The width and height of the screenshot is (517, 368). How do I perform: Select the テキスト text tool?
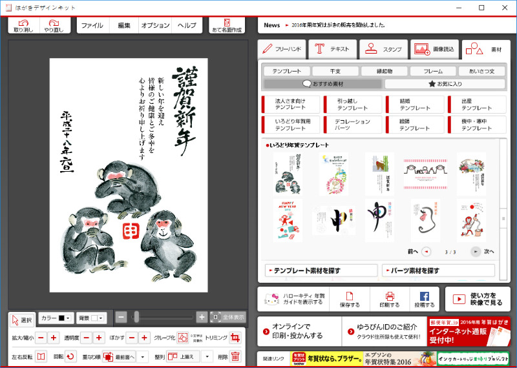333,49
